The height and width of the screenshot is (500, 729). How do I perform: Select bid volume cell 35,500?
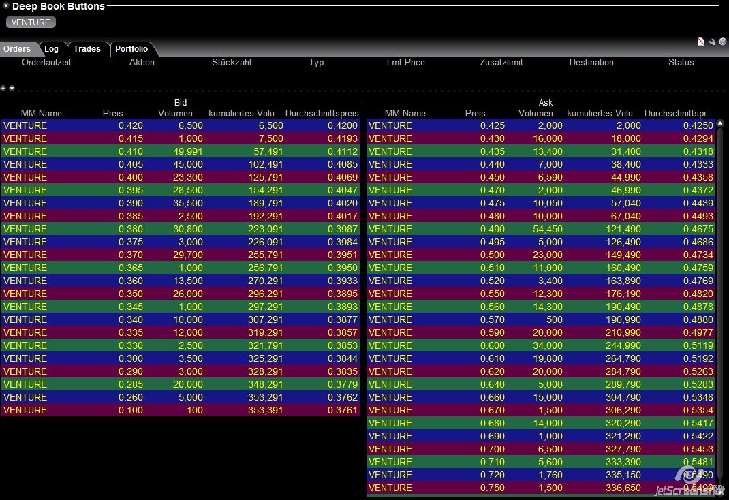pos(188,204)
